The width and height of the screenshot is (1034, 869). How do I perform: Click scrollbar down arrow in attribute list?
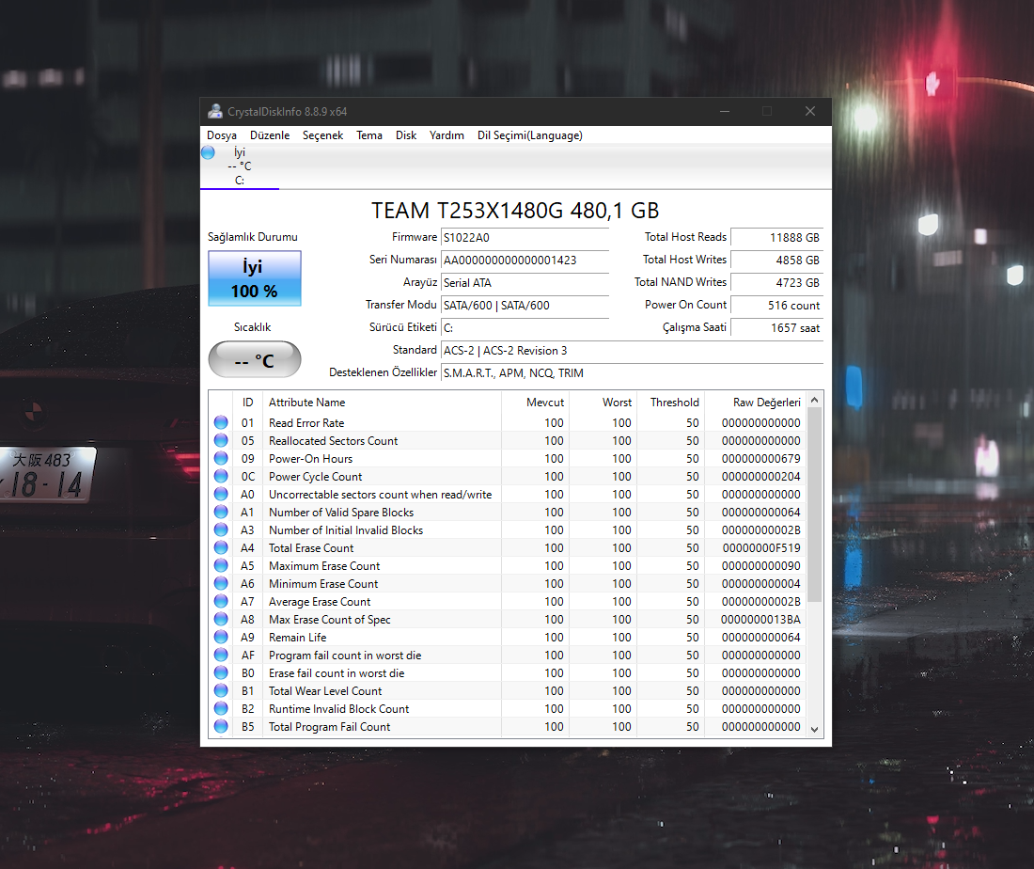(814, 729)
